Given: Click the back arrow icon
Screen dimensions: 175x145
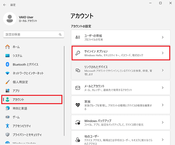Looking at the screenshot, I should pos(4,5).
